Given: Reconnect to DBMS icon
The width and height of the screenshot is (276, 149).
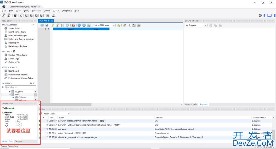Looking at the screenshot, I should tap(54, 16).
